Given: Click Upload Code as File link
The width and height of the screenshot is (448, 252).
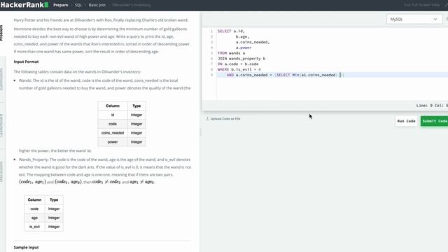Looking at the screenshot, I should tap(225, 118).
